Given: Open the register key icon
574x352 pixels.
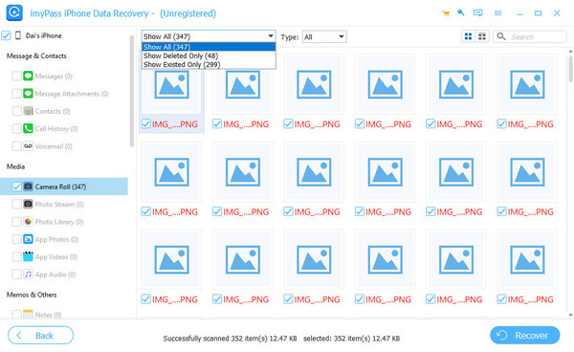Looking at the screenshot, I should (461, 12).
